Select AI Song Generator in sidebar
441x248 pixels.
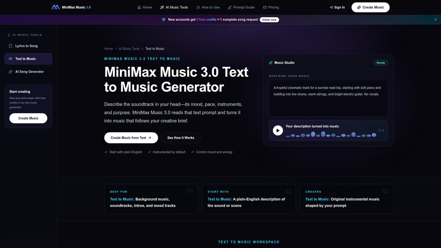pyautogui.click(x=28, y=72)
